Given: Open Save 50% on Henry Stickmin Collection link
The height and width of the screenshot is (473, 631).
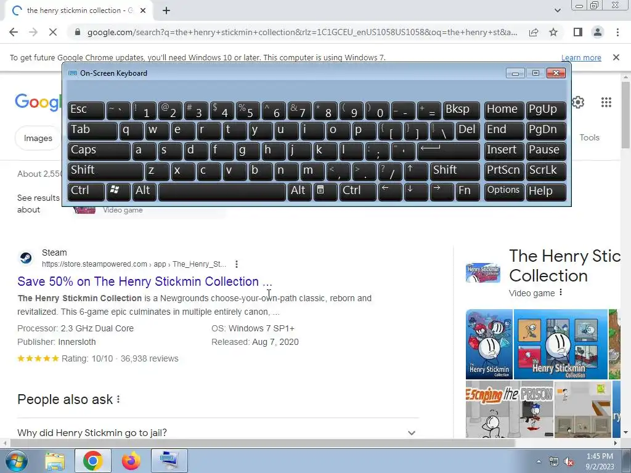Looking at the screenshot, I should (144, 281).
